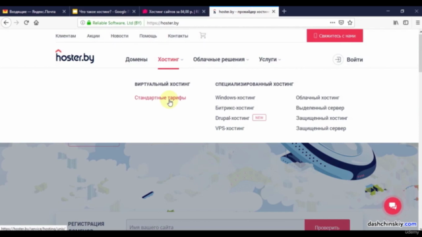Open Контакты in top menu
This screenshot has width=422, height=237.
click(178, 36)
